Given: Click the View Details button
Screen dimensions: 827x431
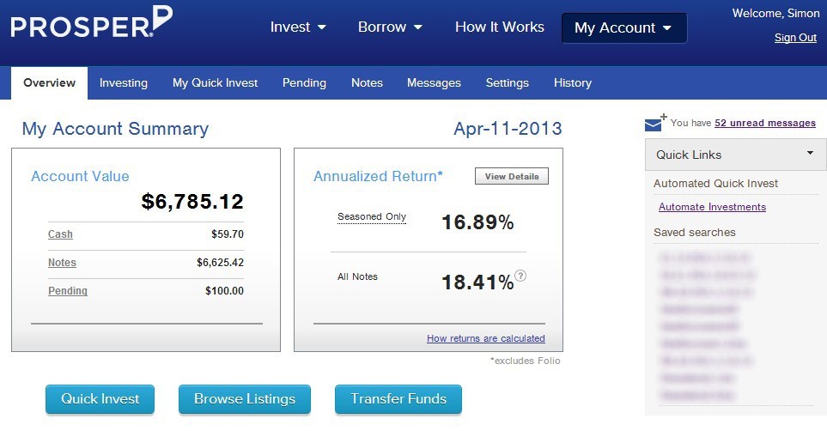Looking at the screenshot, I should coord(512,176).
